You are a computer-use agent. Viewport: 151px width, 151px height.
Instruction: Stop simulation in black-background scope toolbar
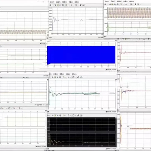pyautogui.click(x=60, y=116)
